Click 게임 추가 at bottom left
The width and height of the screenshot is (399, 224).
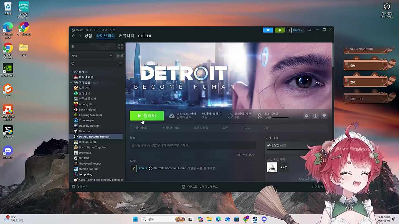pos(80,187)
